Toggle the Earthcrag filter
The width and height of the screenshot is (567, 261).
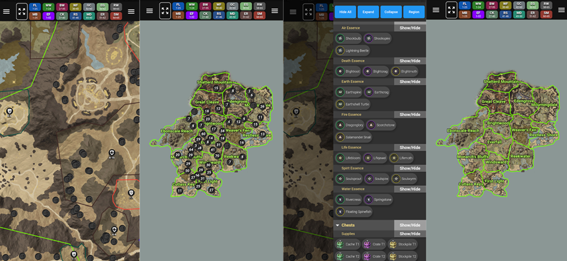click(x=377, y=92)
